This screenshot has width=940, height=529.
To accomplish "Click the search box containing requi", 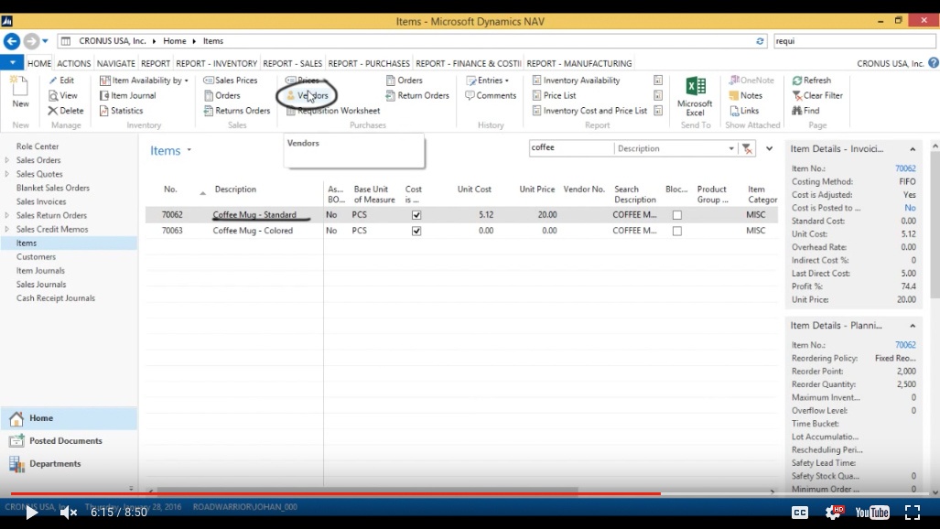I will (854, 41).
